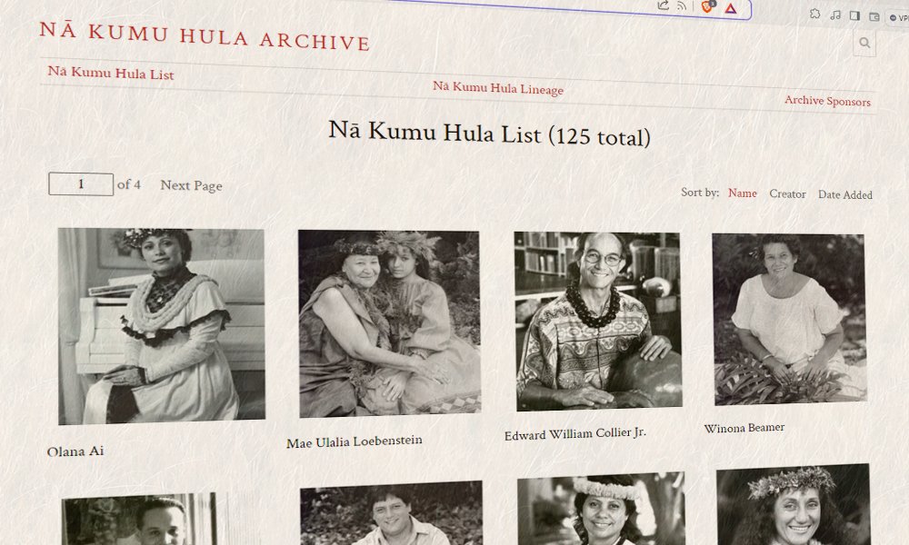Click the Brave Rewards triangle icon

[x=731, y=9]
